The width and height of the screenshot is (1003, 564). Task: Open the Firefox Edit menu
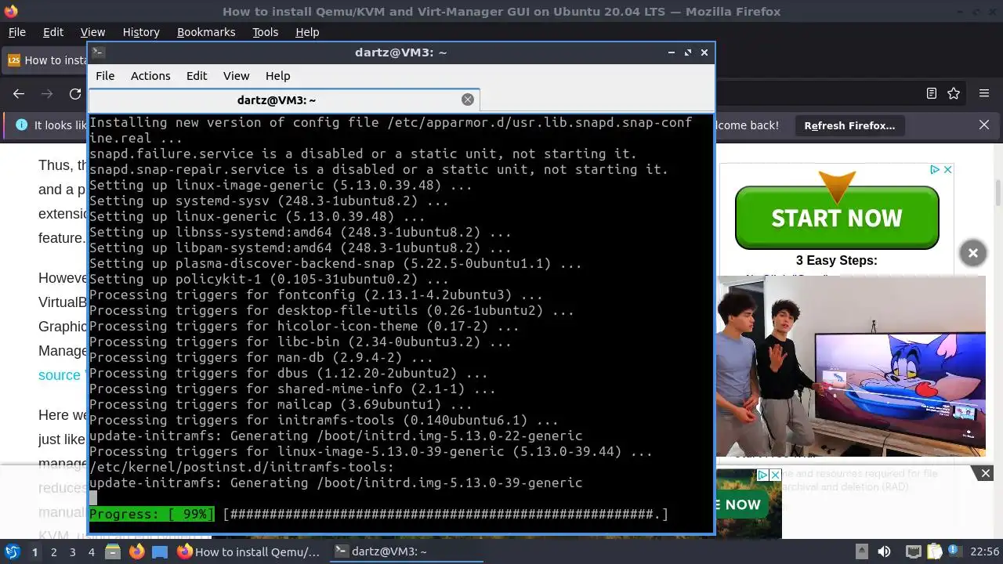53,32
